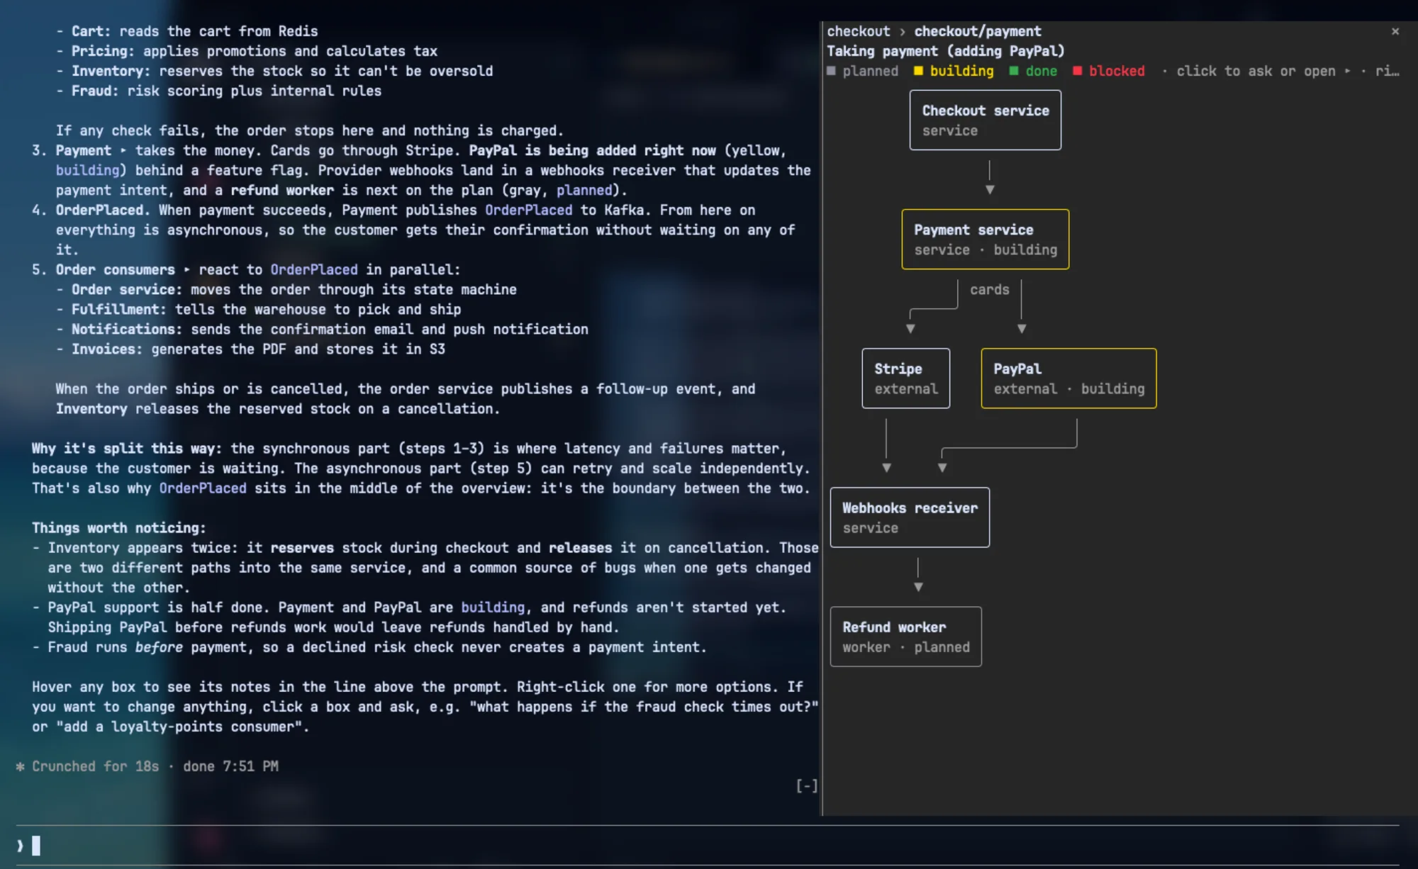Expand the Payment ▸ step arrow
Viewport: 1418px width, 869px height.
[123, 150]
